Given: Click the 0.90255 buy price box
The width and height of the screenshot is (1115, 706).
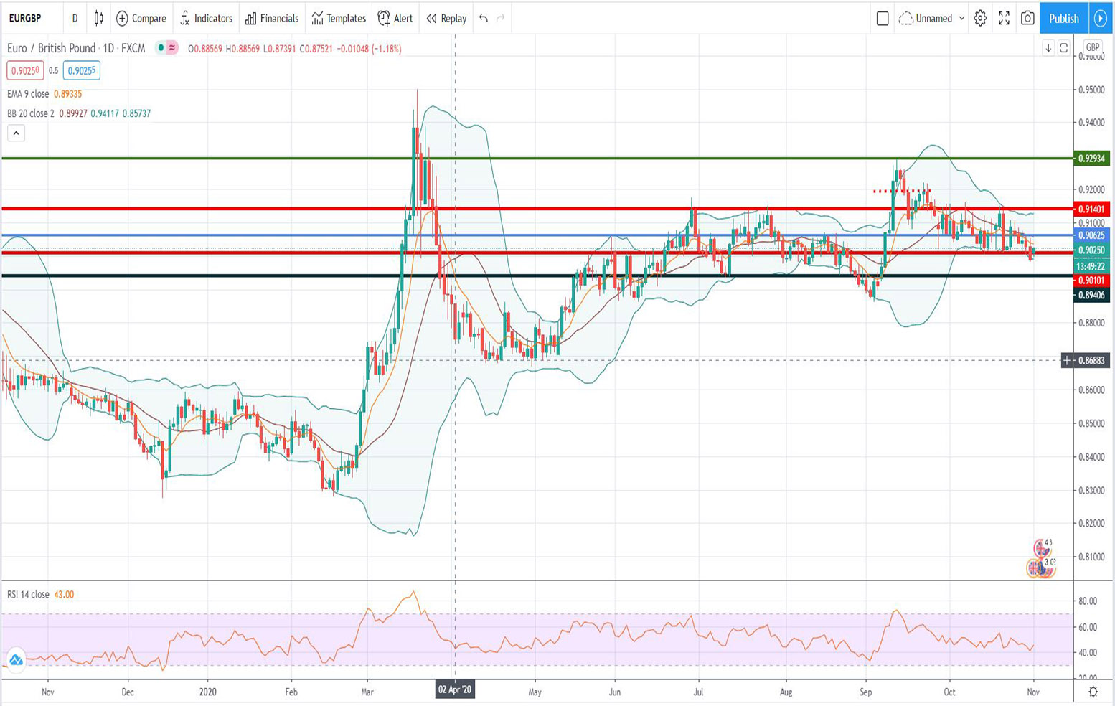Looking at the screenshot, I should click(x=81, y=70).
